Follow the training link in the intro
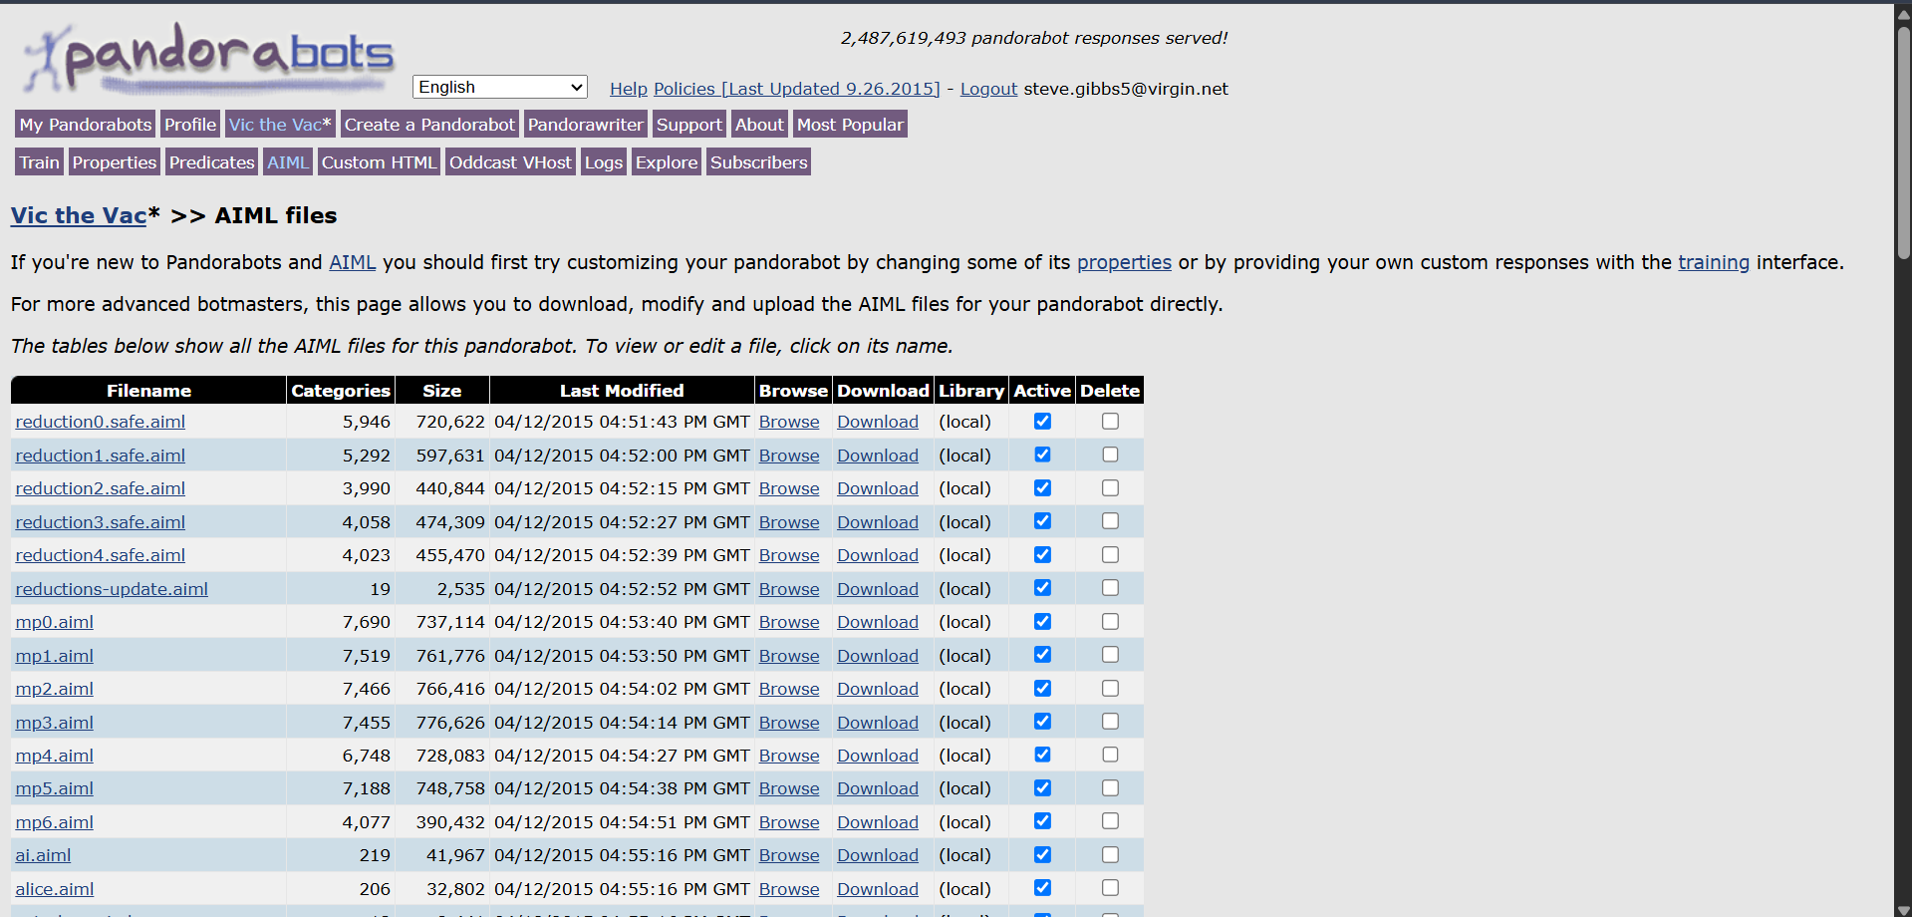This screenshot has height=917, width=1912. coord(1714,262)
